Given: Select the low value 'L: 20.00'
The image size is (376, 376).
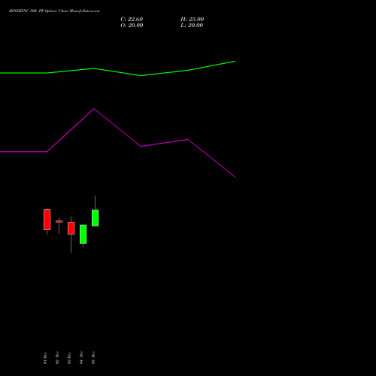Looking at the screenshot, I should coord(192,26).
